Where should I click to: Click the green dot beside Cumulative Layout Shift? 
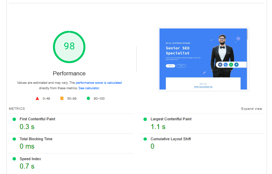(145, 139)
